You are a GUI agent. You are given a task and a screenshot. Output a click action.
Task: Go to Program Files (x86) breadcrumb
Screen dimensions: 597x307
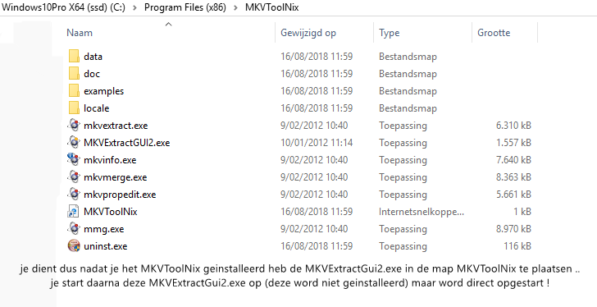185,7
